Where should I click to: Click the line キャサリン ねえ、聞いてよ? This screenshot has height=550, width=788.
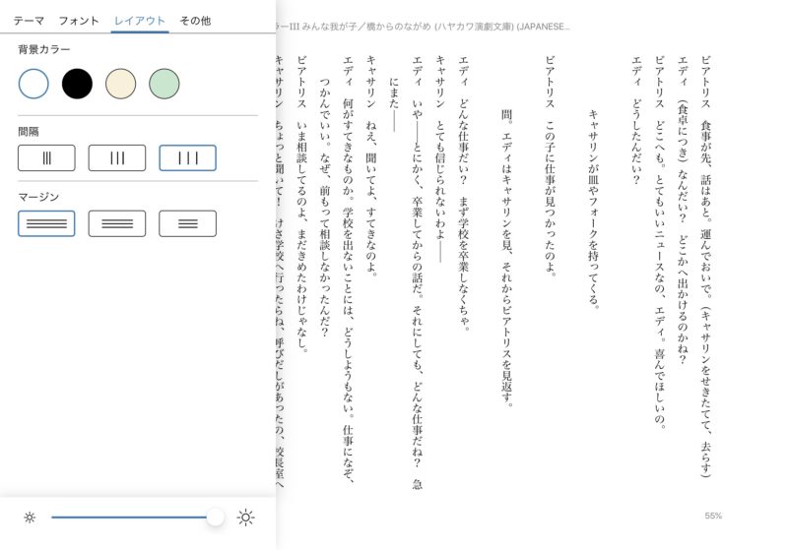point(371,166)
